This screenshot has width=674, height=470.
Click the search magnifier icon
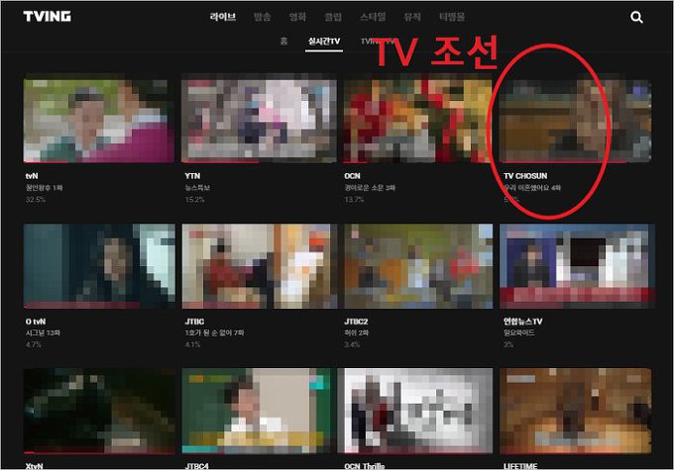(x=636, y=17)
